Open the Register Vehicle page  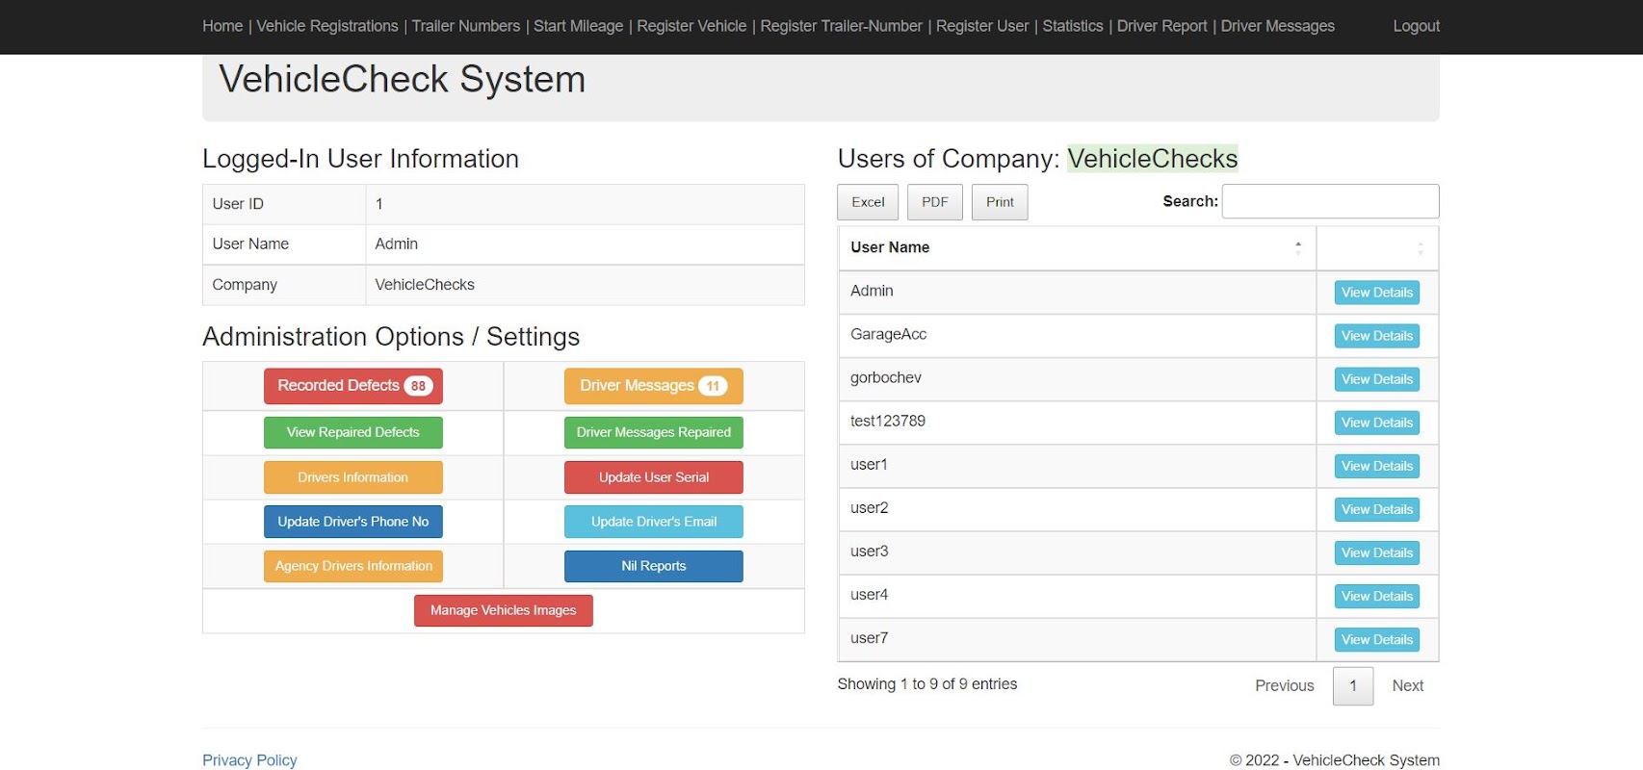[x=691, y=26]
